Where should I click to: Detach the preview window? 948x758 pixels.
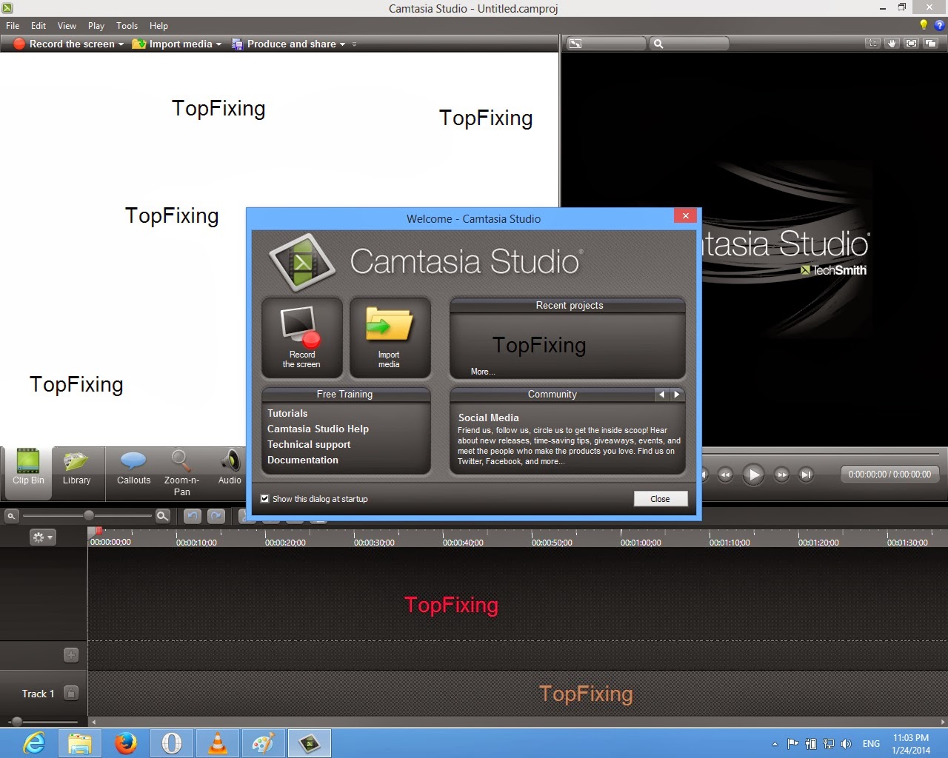coord(930,44)
